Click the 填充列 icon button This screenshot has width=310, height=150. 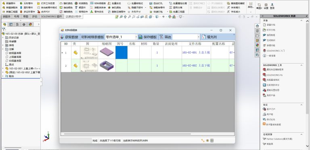204,37
